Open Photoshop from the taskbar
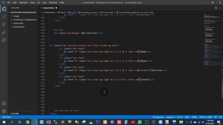The image size is (223, 125). (98, 122)
